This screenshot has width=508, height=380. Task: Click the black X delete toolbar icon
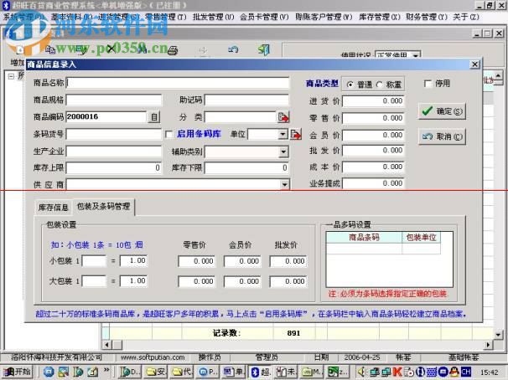click(111, 49)
